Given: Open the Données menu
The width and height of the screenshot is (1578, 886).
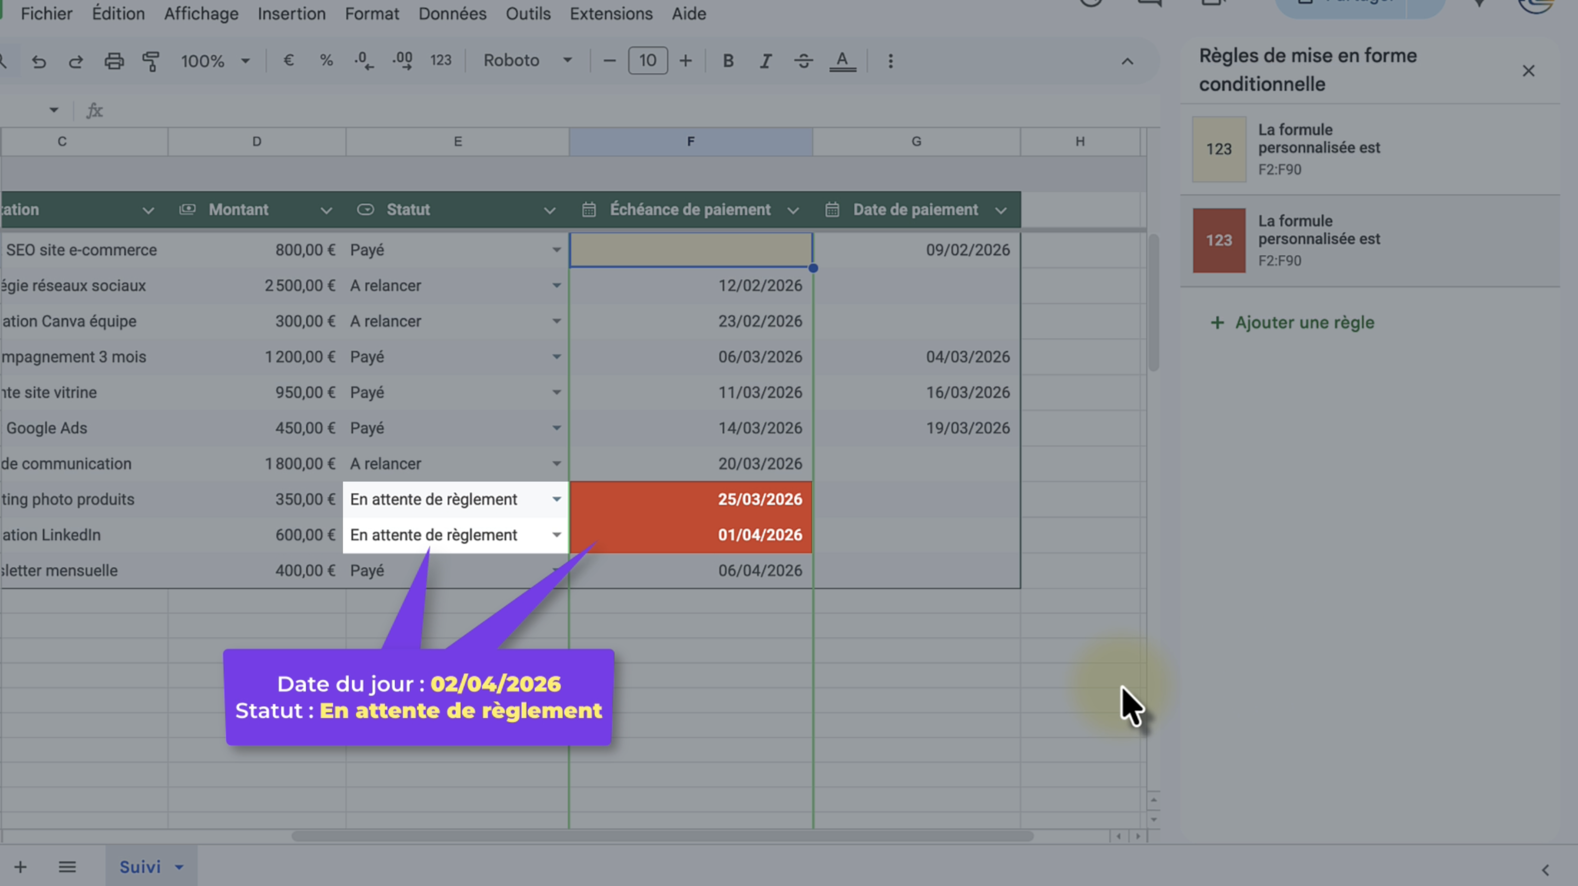Looking at the screenshot, I should coord(452,14).
